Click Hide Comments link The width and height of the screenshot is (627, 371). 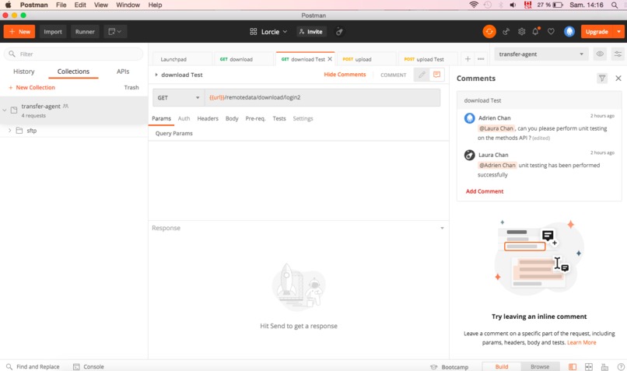tap(345, 75)
